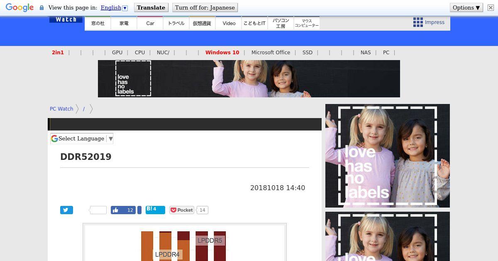Click the love has no labels top banner
Screen dimensions: 498x261
[x=249, y=79]
